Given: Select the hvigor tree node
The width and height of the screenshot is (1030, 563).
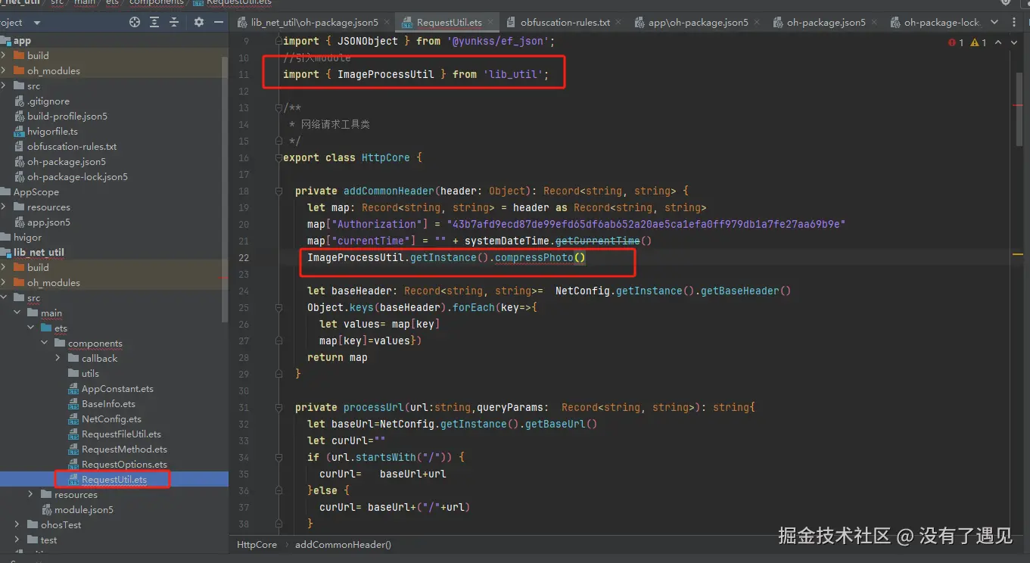Looking at the screenshot, I should click(x=27, y=237).
